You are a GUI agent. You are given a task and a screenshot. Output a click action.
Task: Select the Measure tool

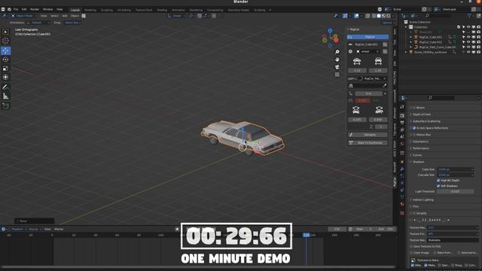pyautogui.click(x=5, y=96)
